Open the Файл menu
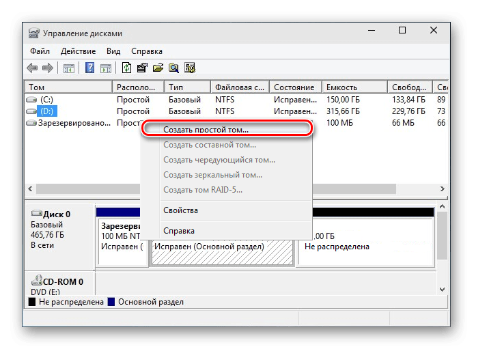The image size is (489, 349). tap(40, 51)
